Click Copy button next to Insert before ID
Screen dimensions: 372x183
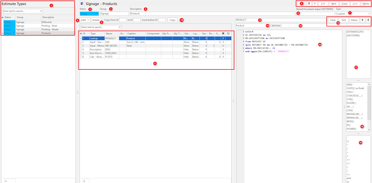[172, 20]
